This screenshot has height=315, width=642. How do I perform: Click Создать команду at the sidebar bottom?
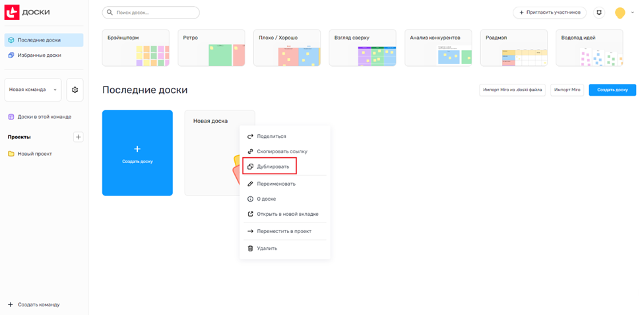click(34, 304)
